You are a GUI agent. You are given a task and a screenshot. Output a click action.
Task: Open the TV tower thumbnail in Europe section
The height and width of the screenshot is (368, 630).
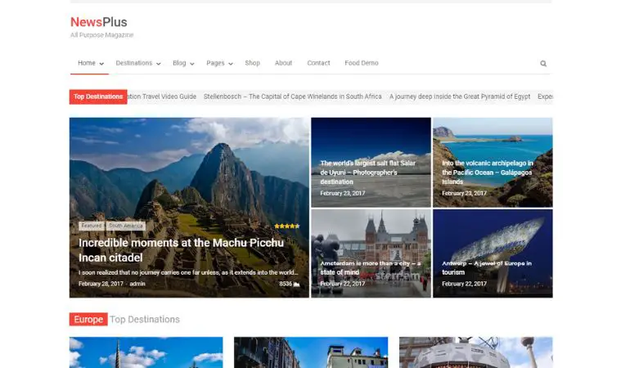point(475,352)
